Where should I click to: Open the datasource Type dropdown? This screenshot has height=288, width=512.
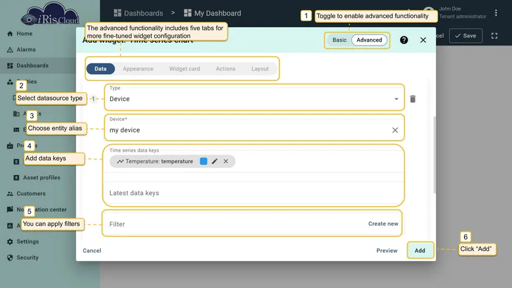tap(254, 98)
